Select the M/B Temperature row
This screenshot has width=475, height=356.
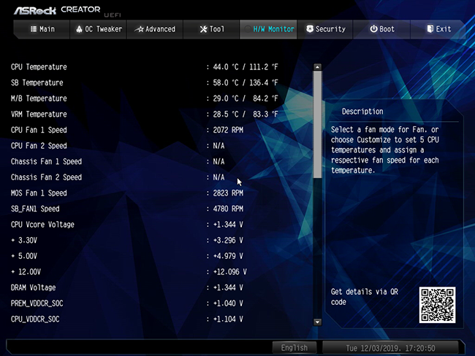coord(145,98)
